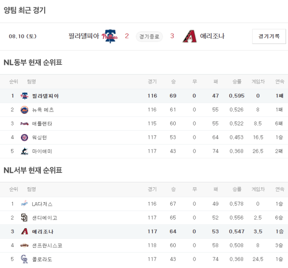Image resolution: width=288 pixels, height=268 pixels.
Task: Click the New York Mets team logo
Action: pyautogui.click(x=24, y=110)
